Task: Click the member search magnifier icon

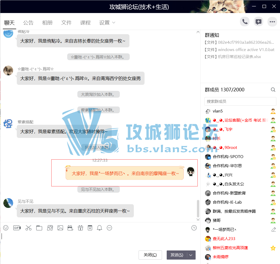Action: (x=273, y=90)
